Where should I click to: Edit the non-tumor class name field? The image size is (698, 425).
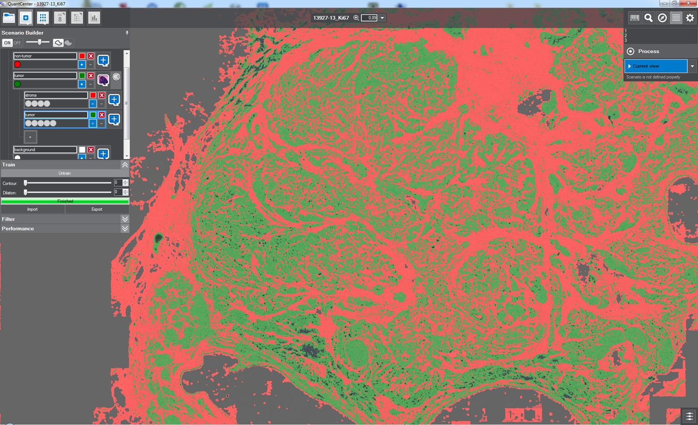45,56
